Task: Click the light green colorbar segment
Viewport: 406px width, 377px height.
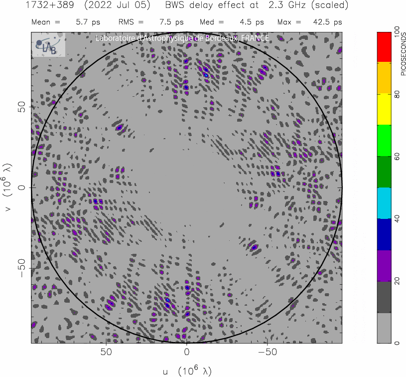Action: pyautogui.click(x=384, y=141)
